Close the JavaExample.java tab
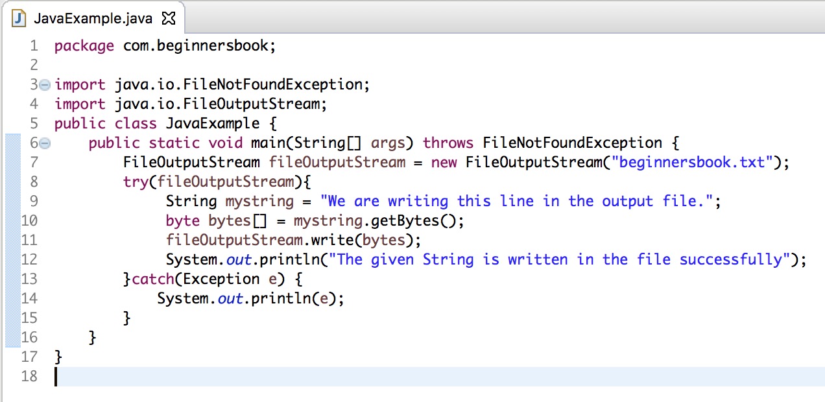Screen dimensions: 825x402 coord(169,18)
